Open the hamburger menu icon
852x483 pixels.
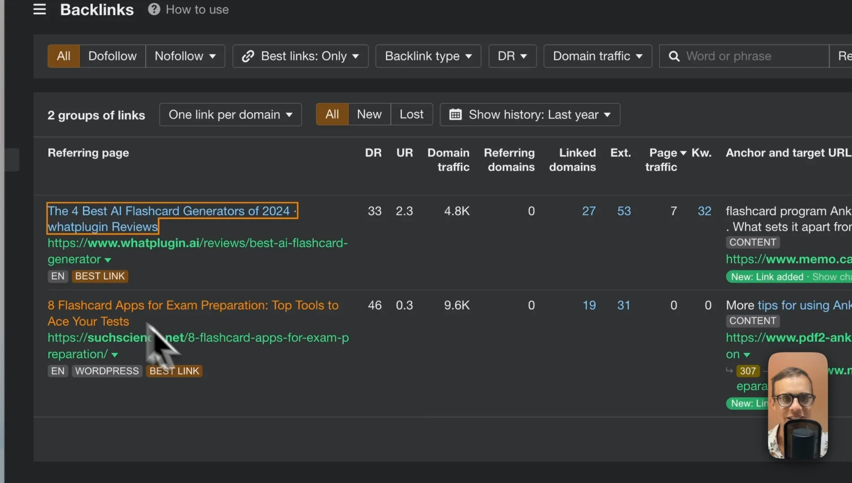(x=39, y=9)
